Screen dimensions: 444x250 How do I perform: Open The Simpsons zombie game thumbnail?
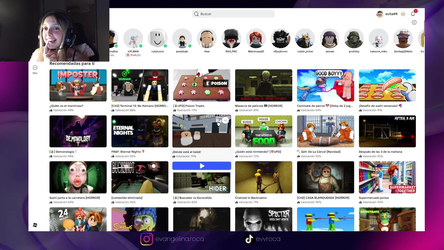coord(140,219)
